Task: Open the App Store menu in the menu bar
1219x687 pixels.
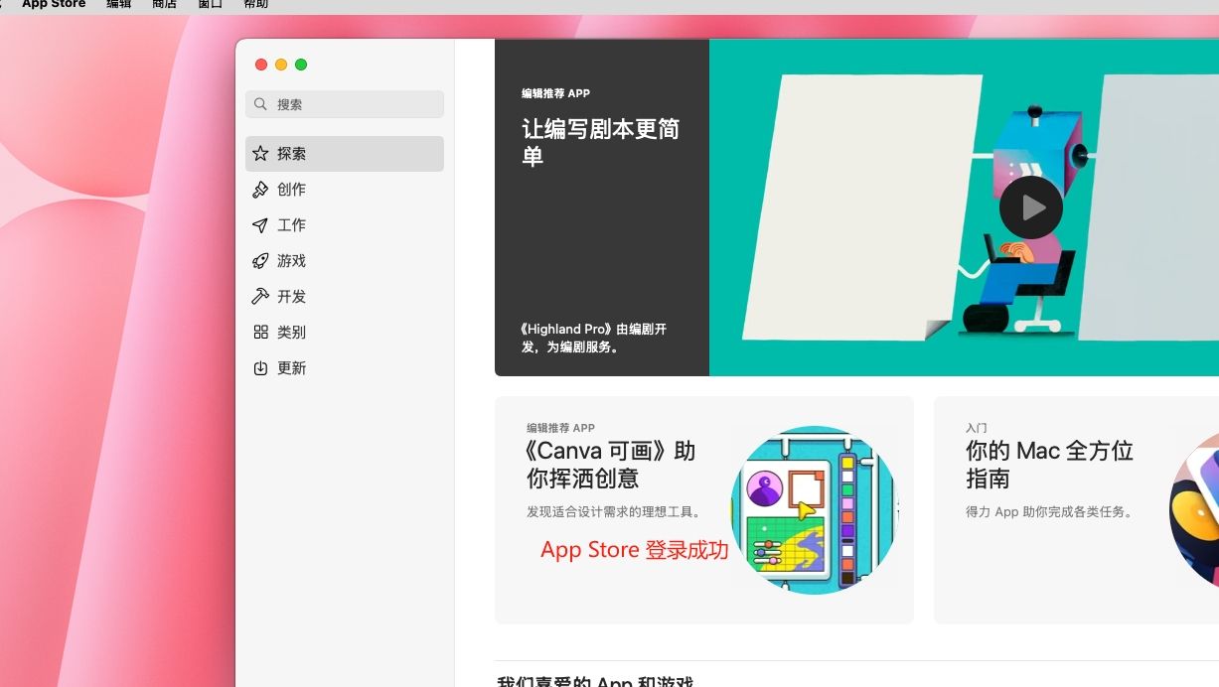Action: pyautogui.click(x=54, y=5)
